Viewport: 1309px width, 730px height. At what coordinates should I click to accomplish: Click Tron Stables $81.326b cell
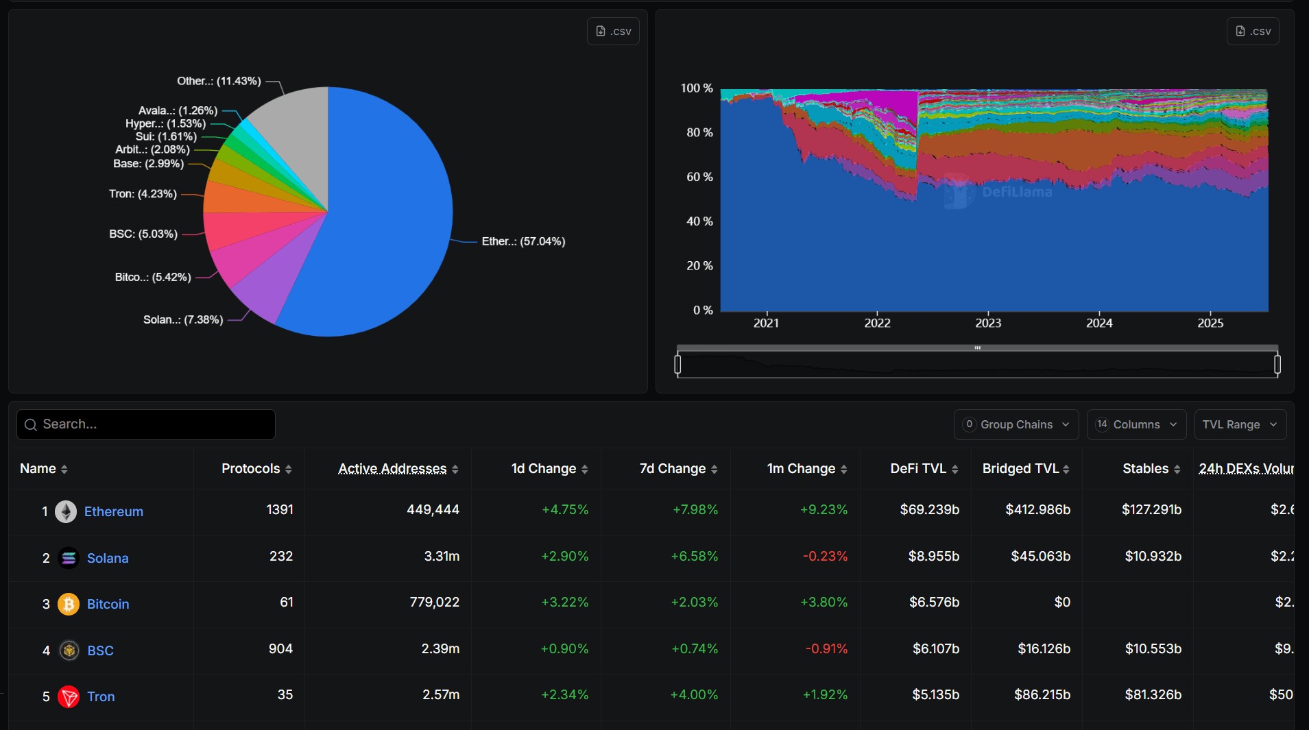tap(1153, 694)
